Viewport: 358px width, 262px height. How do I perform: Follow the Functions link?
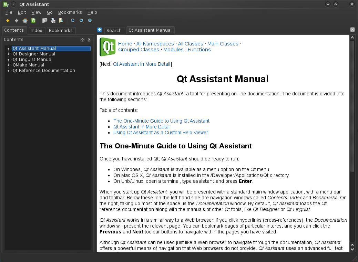point(199,50)
